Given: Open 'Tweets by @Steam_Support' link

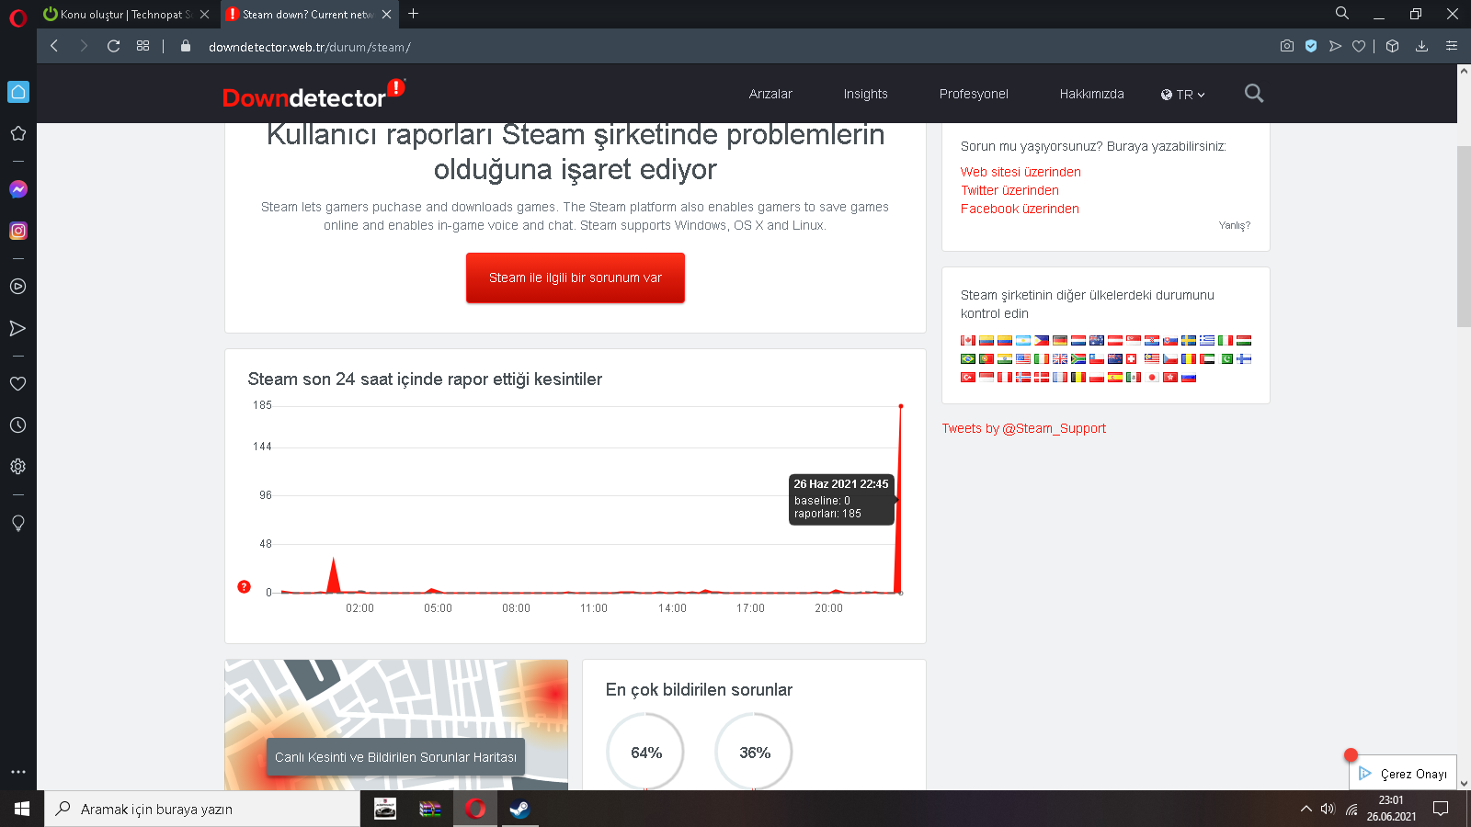Looking at the screenshot, I should (x=1024, y=428).
